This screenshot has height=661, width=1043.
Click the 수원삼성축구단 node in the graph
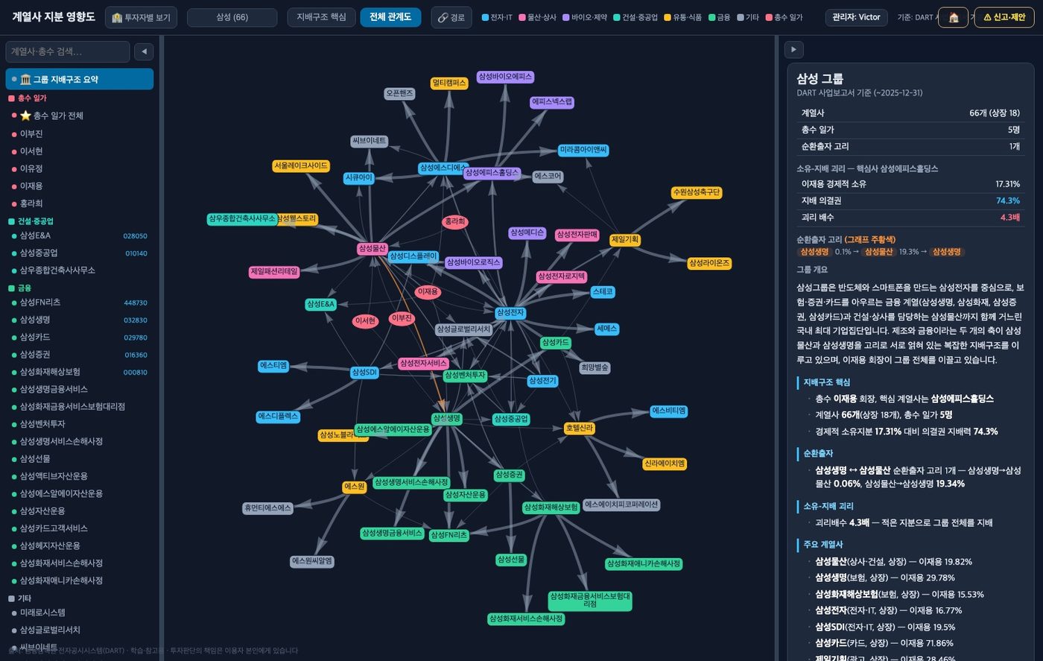tap(697, 192)
